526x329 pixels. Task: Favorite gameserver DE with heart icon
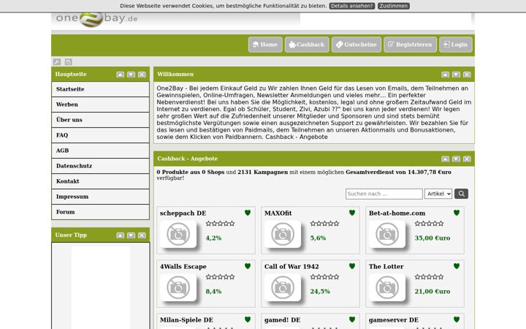457,319
